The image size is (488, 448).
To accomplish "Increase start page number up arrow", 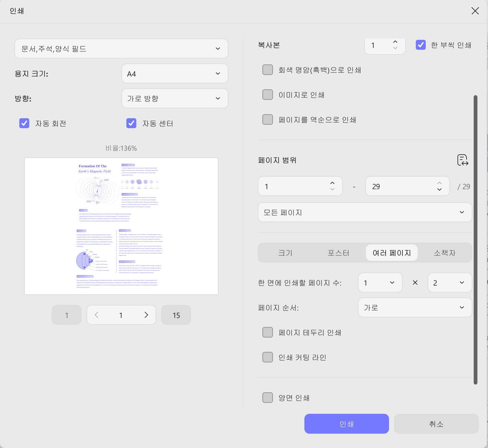I will tap(332, 183).
